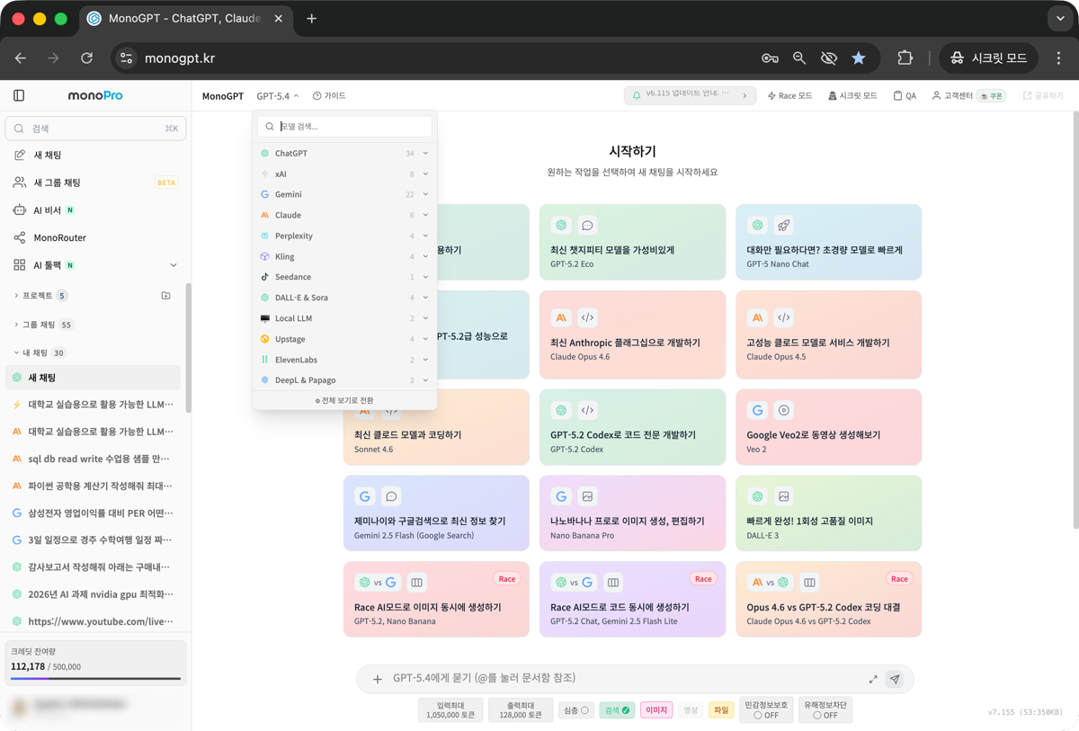Expand the Gemini model group
This screenshot has width=1079, height=731.
click(x=344, y=194)
